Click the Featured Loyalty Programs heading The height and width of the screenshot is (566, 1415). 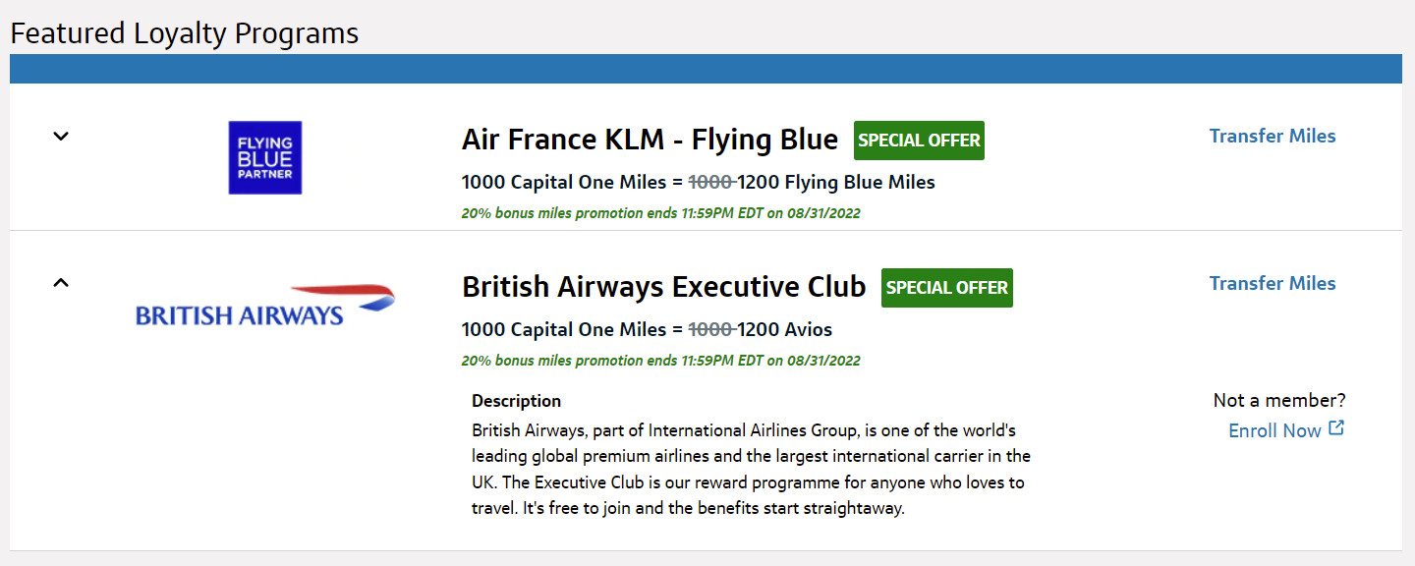pyautogui.click(x=183, y=32)
